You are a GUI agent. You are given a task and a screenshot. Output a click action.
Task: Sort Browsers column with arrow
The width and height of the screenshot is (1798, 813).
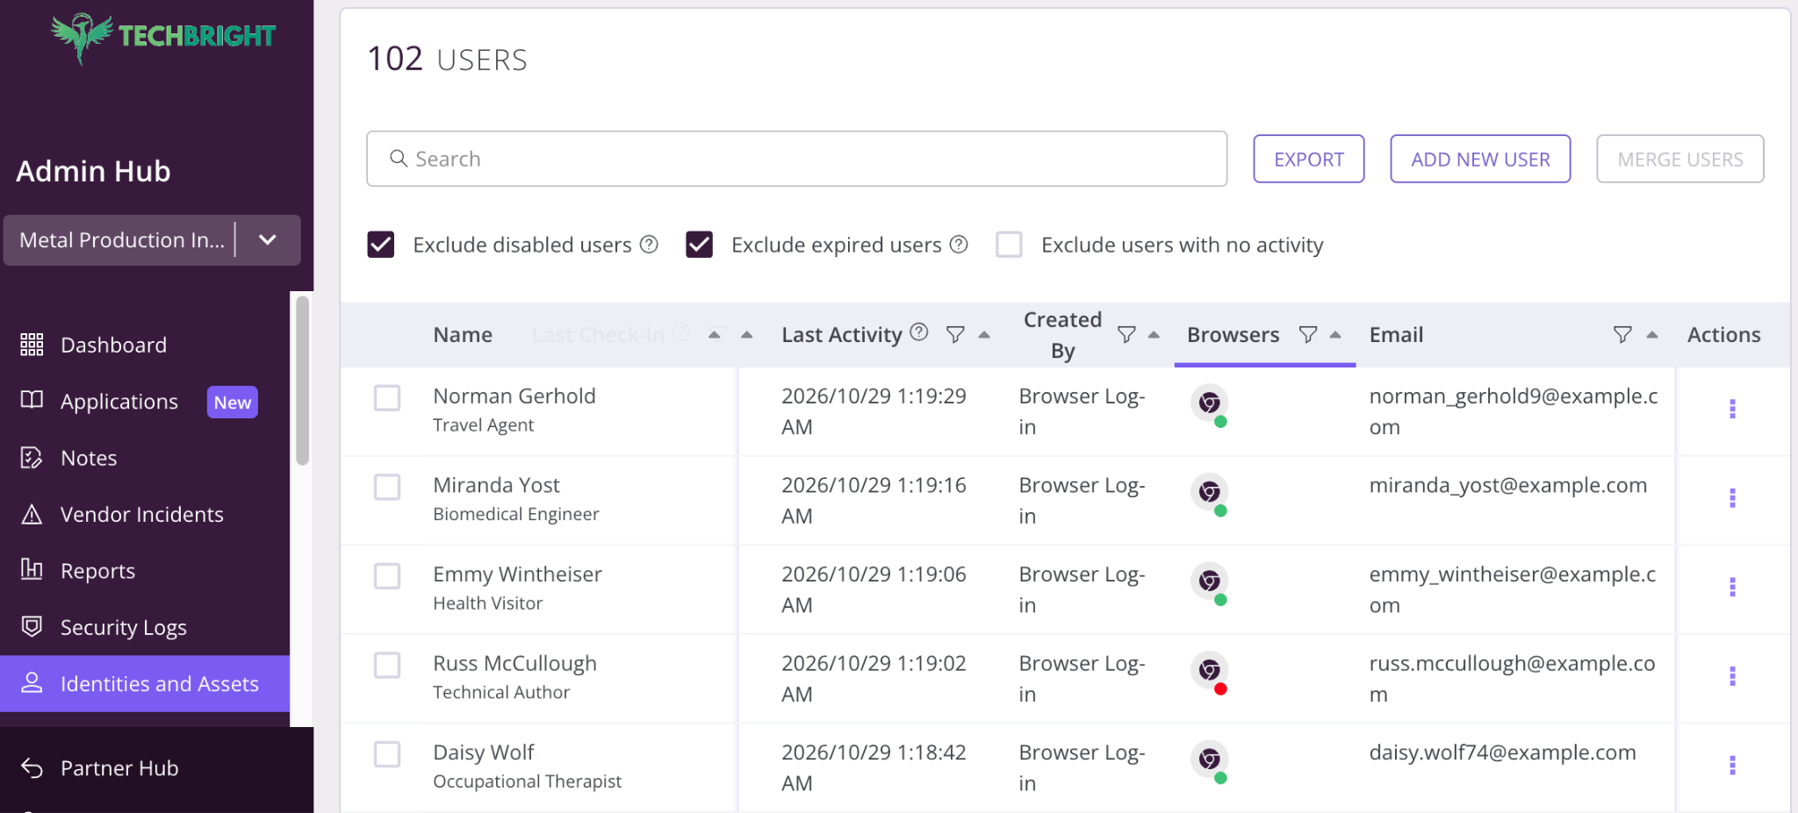pos(1335,334)
